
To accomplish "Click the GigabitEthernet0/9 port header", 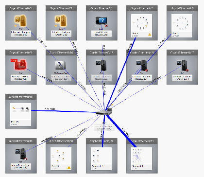I will (x=21, y=53).
